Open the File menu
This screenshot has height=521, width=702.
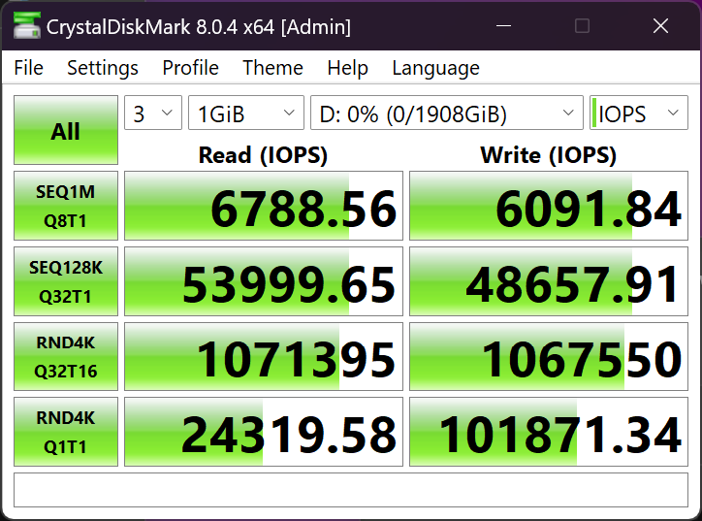click(29, 68)
